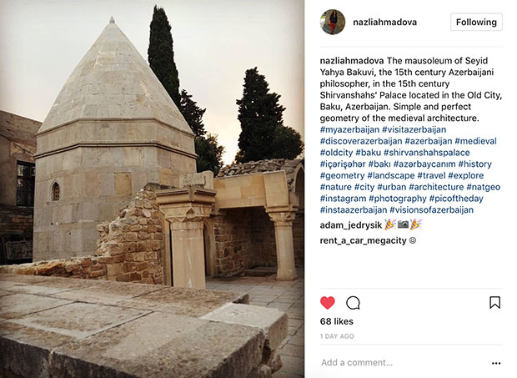517x378 pixels.
Task: Open more options three-dot menu
Action: click(x=496, y=363)
